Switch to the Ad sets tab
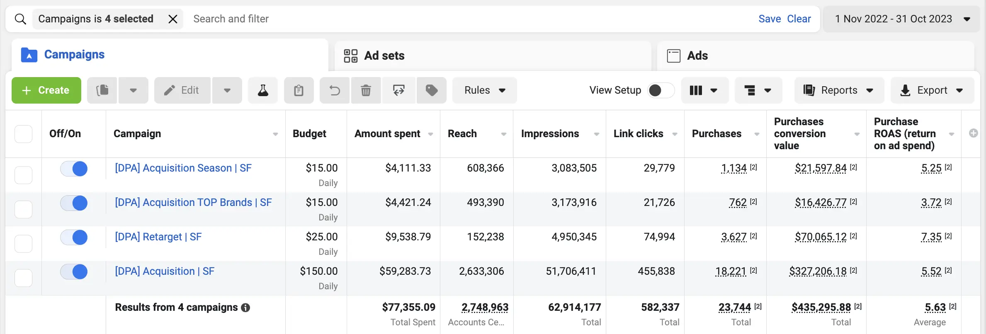Viewport: 986px width, 334px height. click(384, 56)
